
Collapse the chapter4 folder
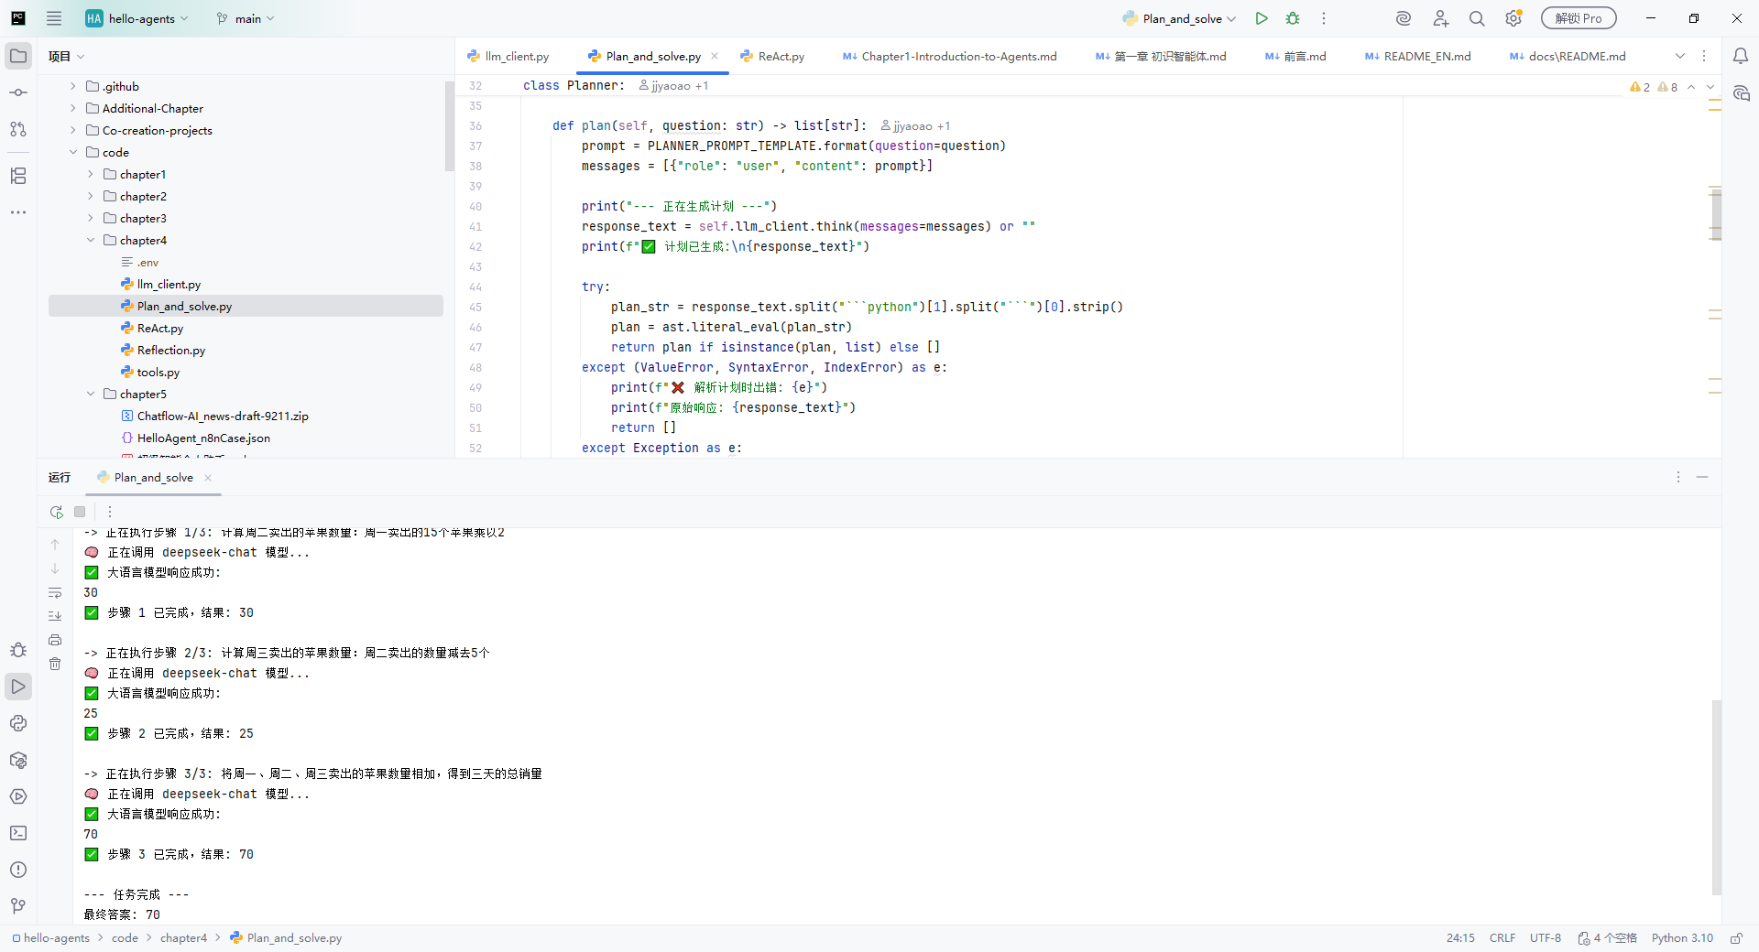coord(91,240)
